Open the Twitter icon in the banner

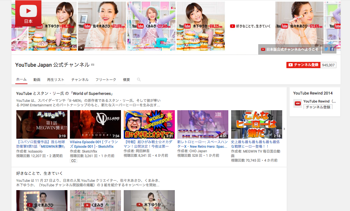pos(326,49)
